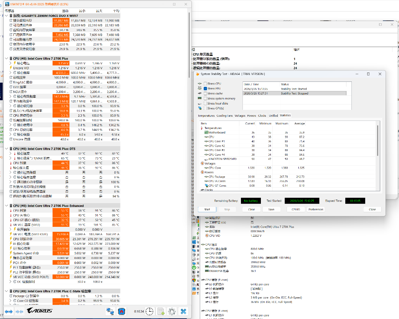Screen dimensions: 399x319
Task: Click the network remote sensors icon in HWiNFO
Action: pyautogui.click(x=110, y=311)
